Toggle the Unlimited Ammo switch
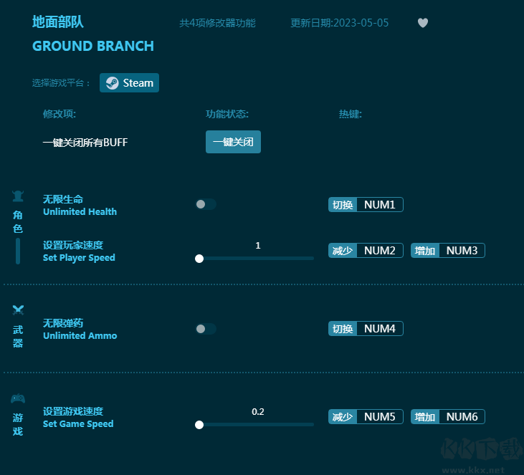524x475 pixels. point(206,329)
